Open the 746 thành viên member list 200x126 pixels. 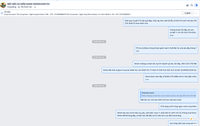coord(25,7)
